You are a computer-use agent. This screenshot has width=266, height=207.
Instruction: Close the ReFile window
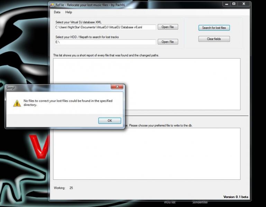pos(244,4)
